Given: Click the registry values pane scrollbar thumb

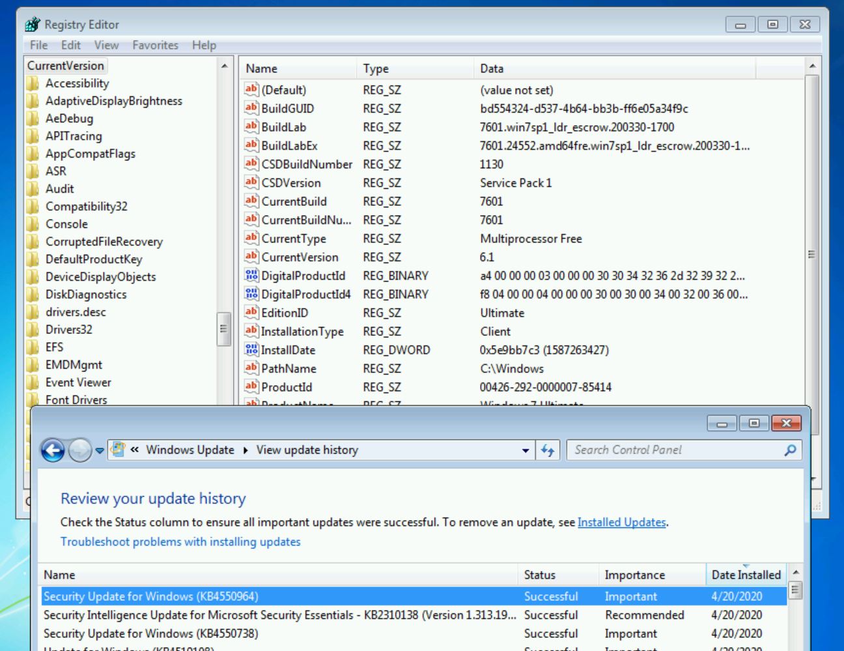Looking at the screenshot, I should [811, 254].
